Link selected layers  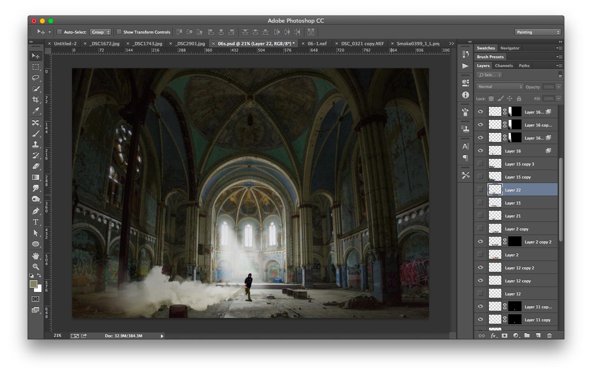coord(481,336)
